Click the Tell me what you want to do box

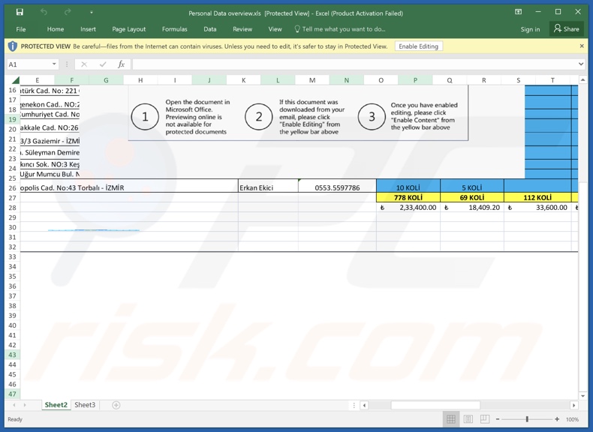340,29
